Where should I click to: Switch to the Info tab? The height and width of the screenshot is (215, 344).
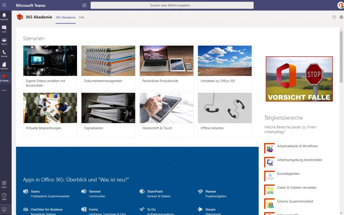coord(82,18)
